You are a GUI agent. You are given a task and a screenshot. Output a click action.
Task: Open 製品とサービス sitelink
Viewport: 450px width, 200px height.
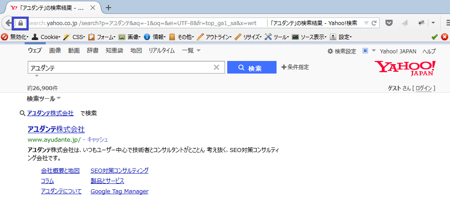pos(107,181)
